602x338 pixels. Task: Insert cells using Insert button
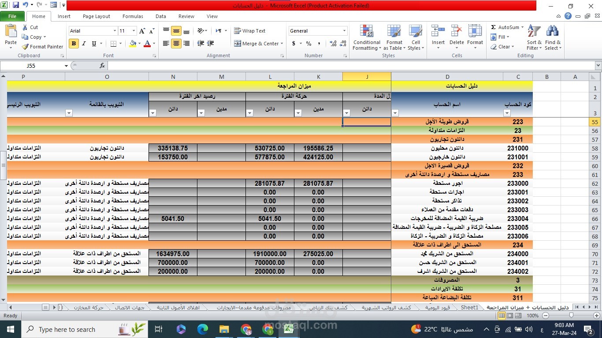(x=438, y=37)
